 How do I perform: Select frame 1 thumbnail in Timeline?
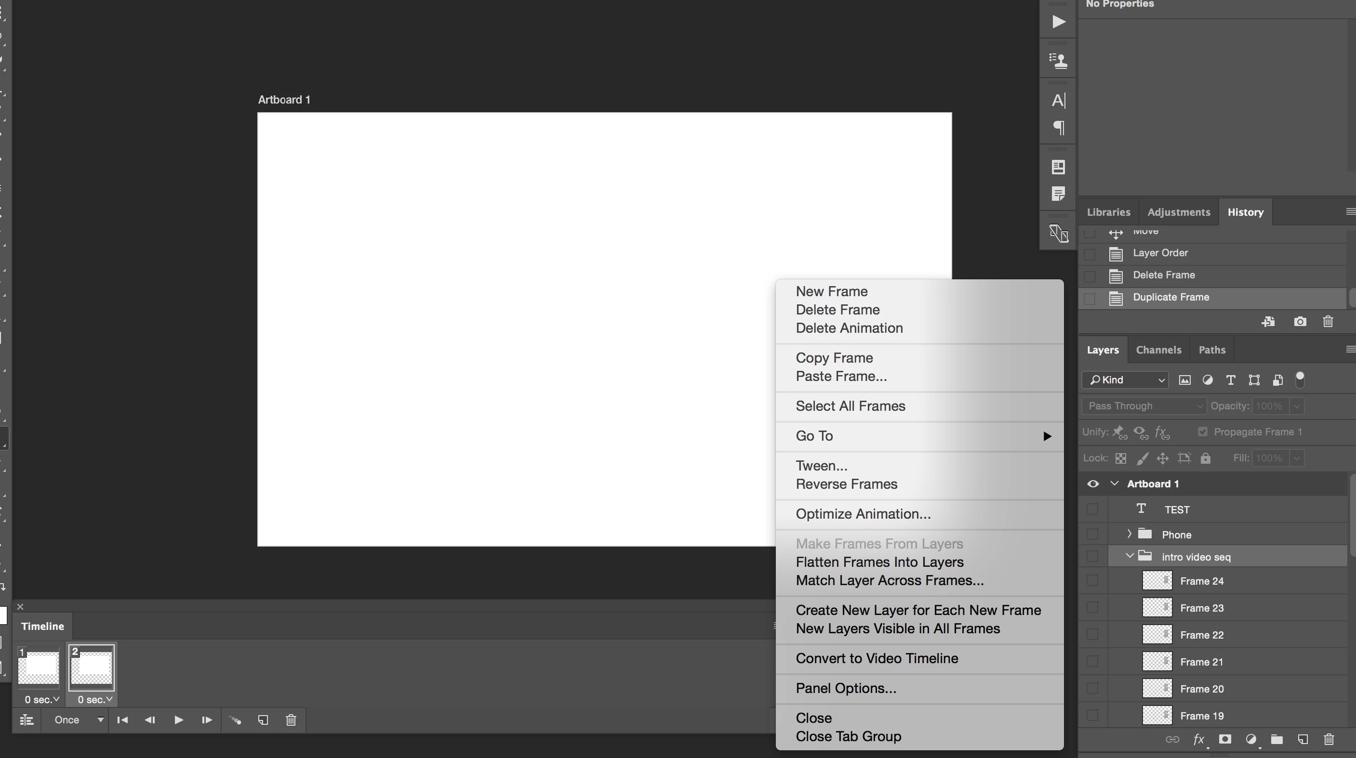[x=39, y=667]
